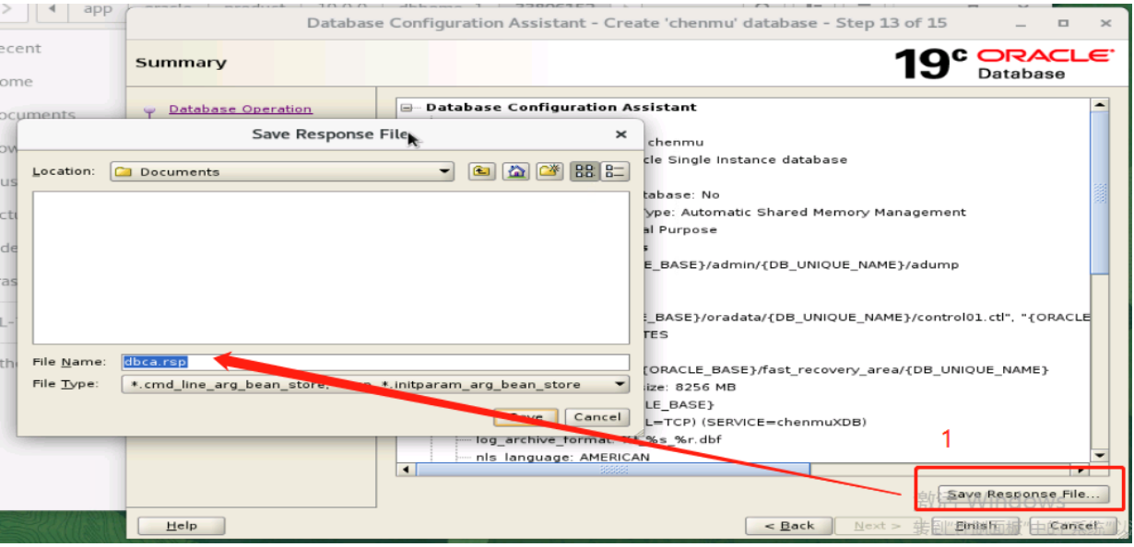Click the Save button in Save Response File dialog
Screen dimensions: 1134x547
coord(526,417)
